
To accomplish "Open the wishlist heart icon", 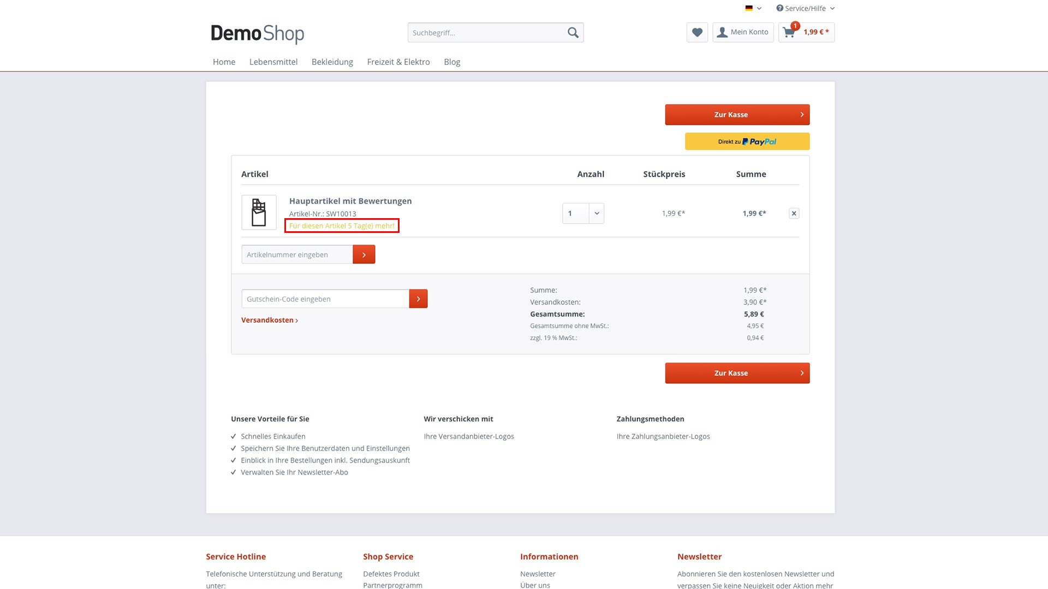I will point(697,32).
